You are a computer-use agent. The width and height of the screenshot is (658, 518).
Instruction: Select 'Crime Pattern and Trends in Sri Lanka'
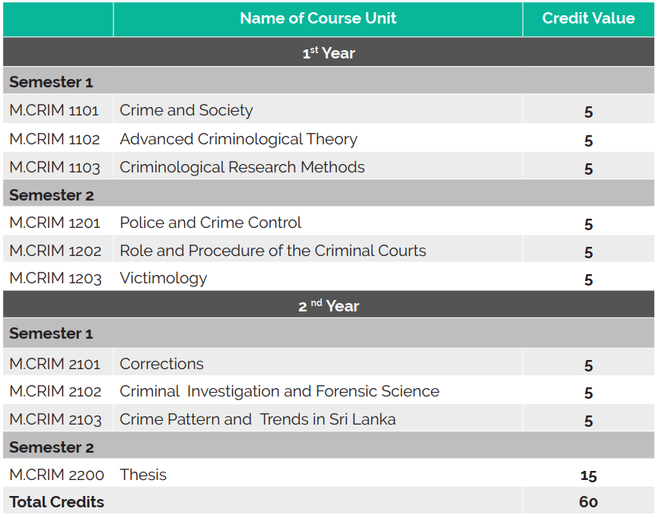tap(258, 419)
